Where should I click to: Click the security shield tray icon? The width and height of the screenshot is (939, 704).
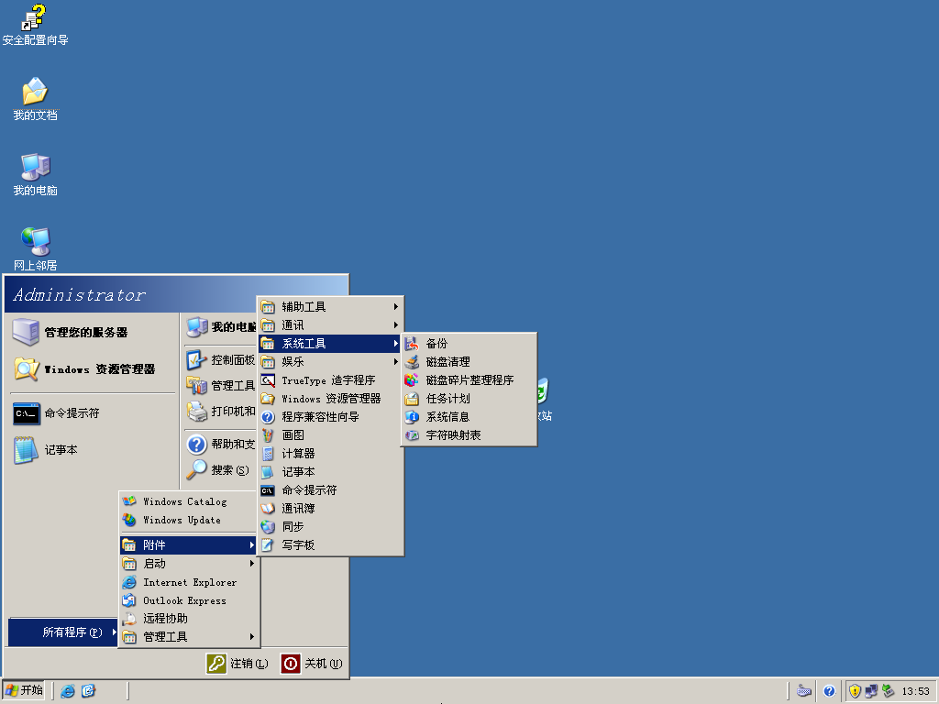coord(855,691)
